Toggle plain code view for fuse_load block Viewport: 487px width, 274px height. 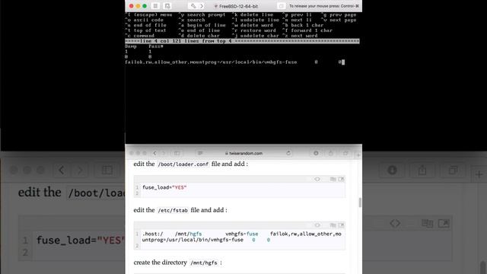(317, 180)
